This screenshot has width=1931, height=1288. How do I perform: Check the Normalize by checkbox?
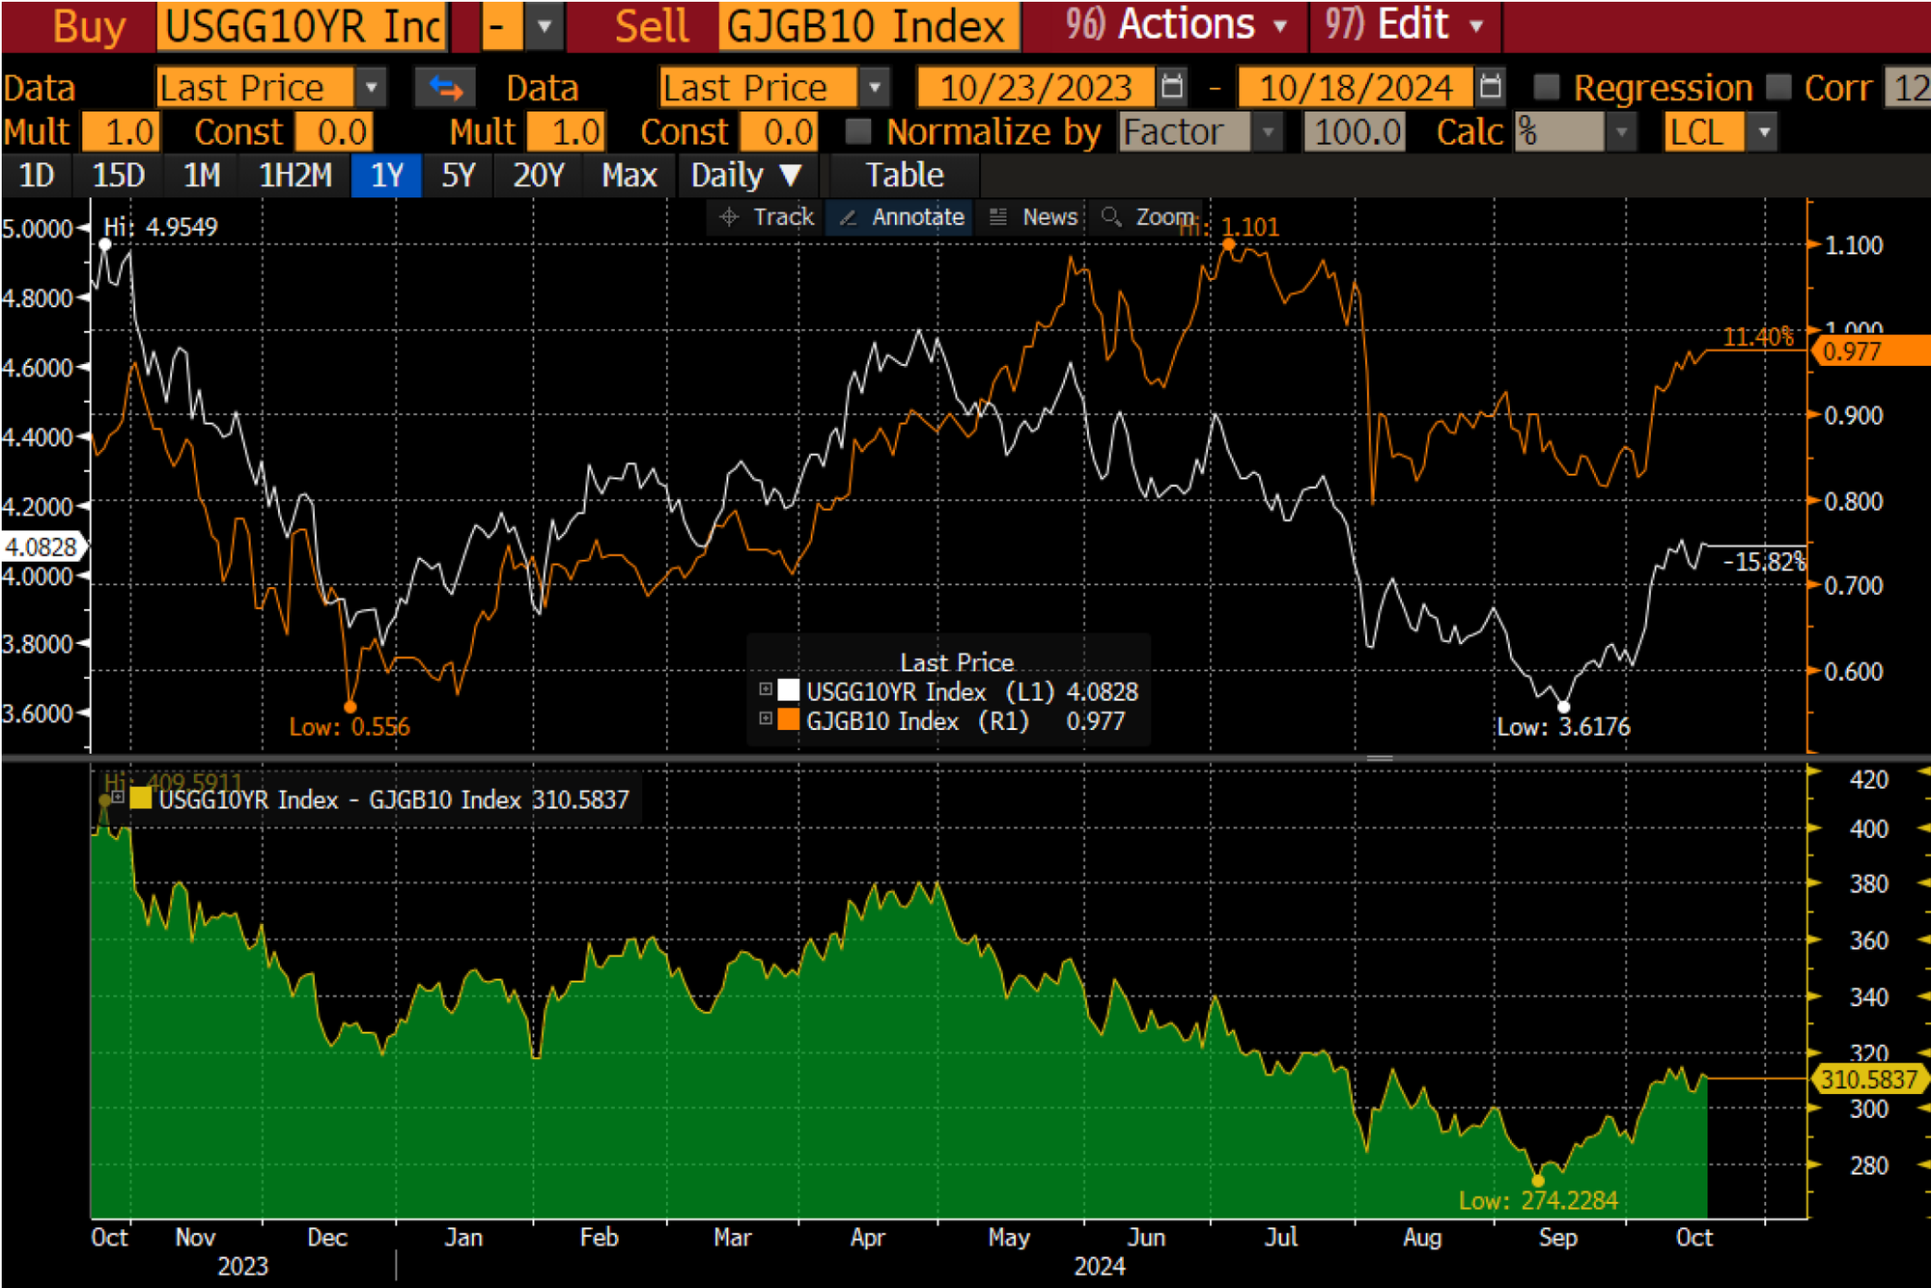click(x=857, y=131)
